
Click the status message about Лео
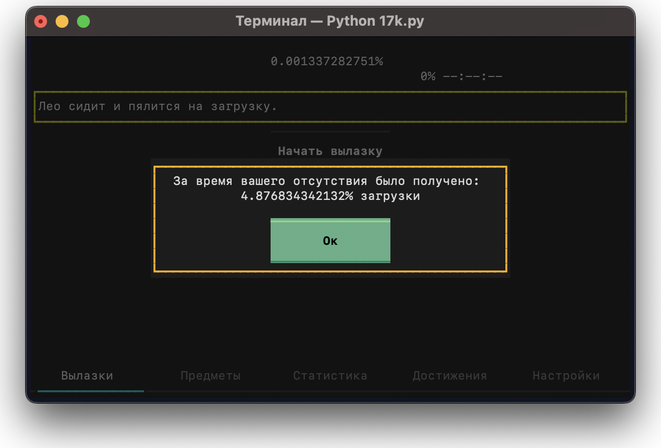[158, 106]
